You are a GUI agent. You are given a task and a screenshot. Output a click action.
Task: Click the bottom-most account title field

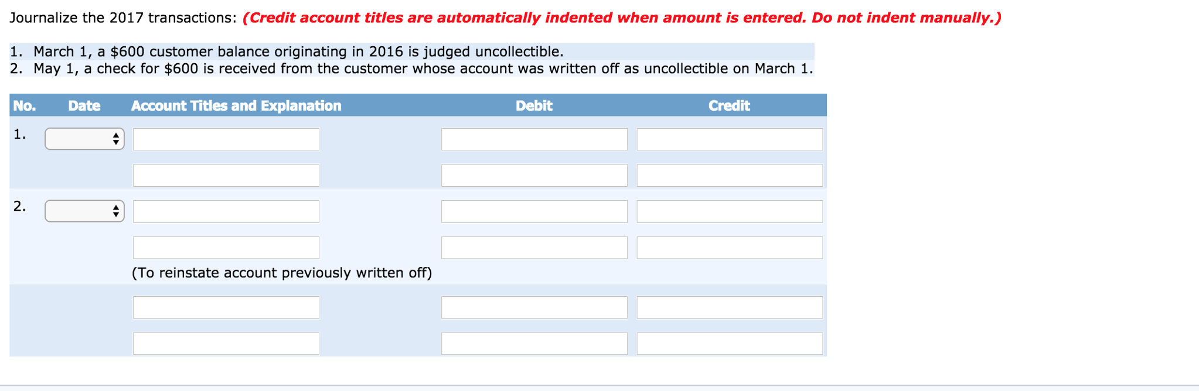226,344
